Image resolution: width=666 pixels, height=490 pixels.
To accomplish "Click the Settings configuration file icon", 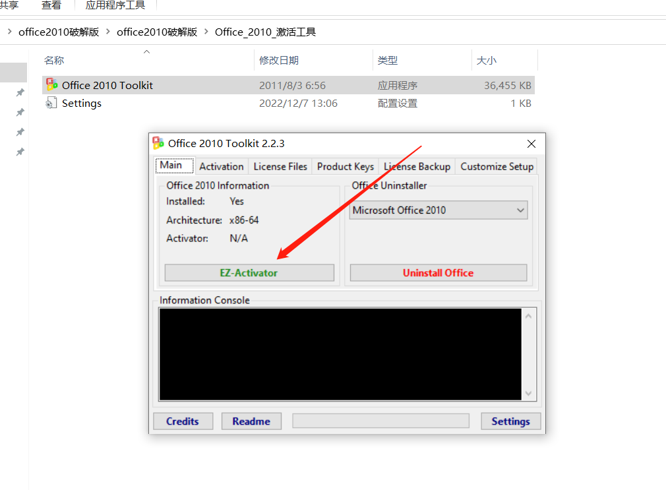I will [x=51, y=103].
